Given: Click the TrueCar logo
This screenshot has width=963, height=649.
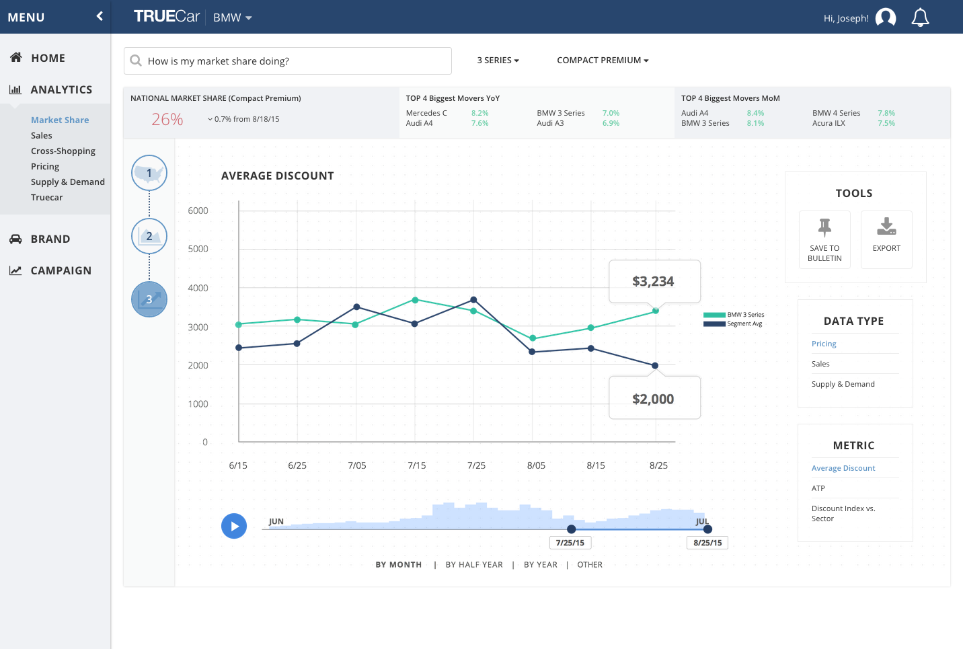Looking at the screenshot, I should pos(167,17).
